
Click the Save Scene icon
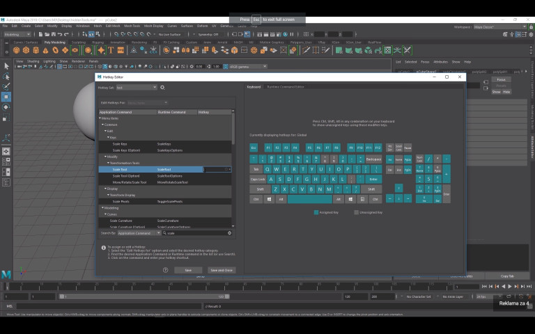[x=53, y=34]
